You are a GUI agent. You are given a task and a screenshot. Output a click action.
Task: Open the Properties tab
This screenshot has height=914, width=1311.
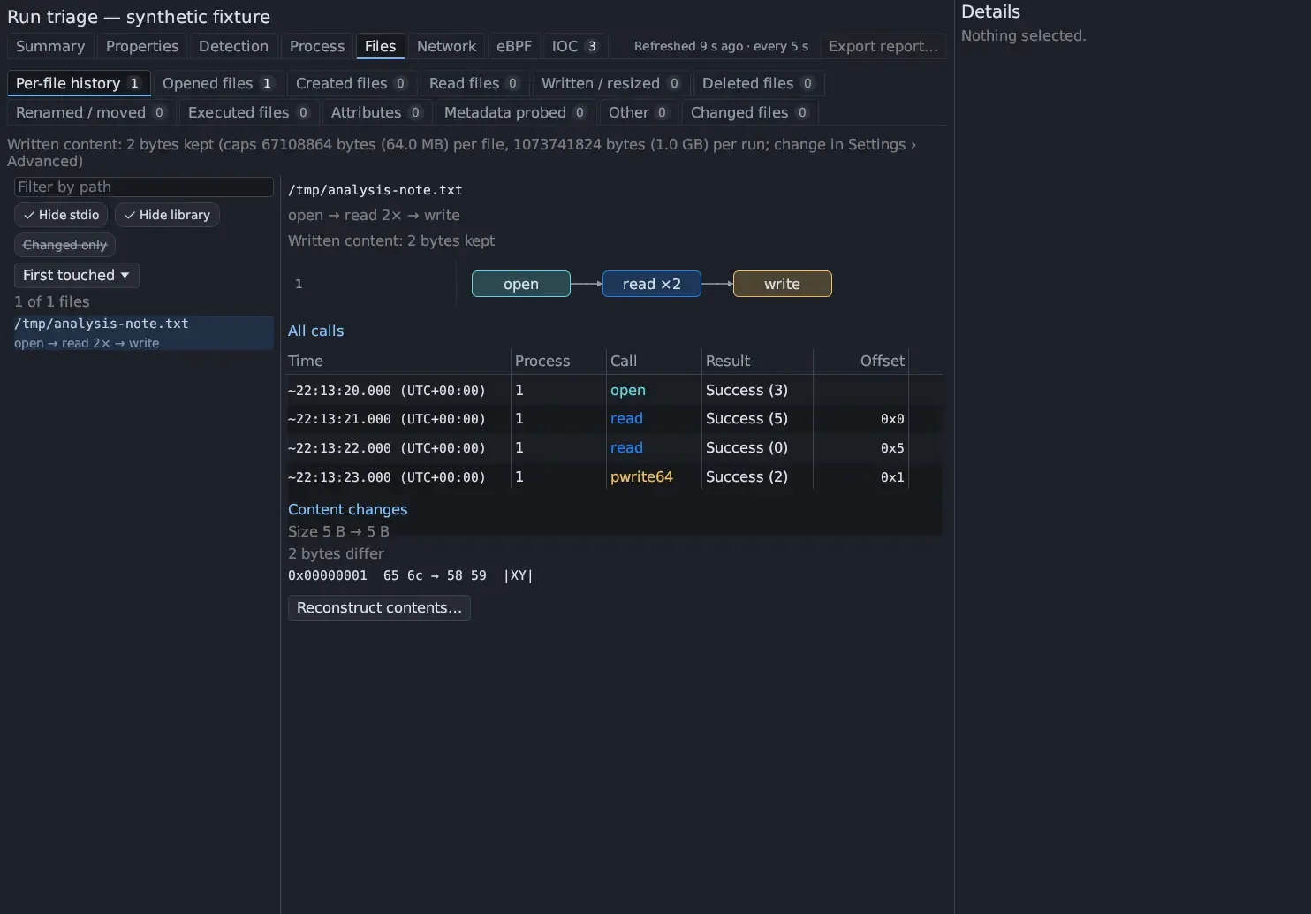(x=142, y=46)
